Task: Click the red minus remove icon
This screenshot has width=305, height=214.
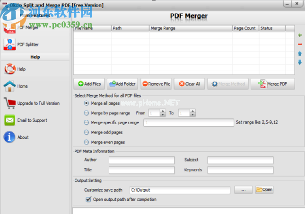Action: tap(300, 44)
